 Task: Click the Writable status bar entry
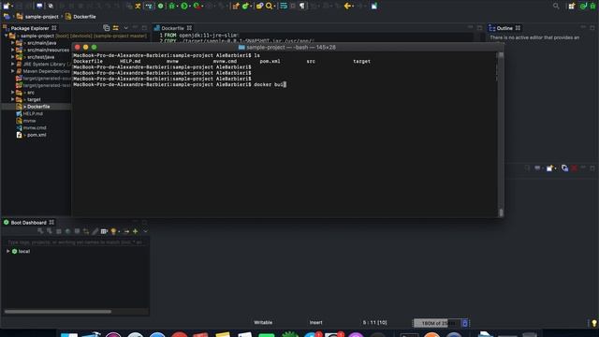coord(263,322)
